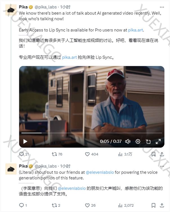The height and width of the screenshot is (212, 170).
Task: Like the tweet with 26 likes
Action: 87,206
